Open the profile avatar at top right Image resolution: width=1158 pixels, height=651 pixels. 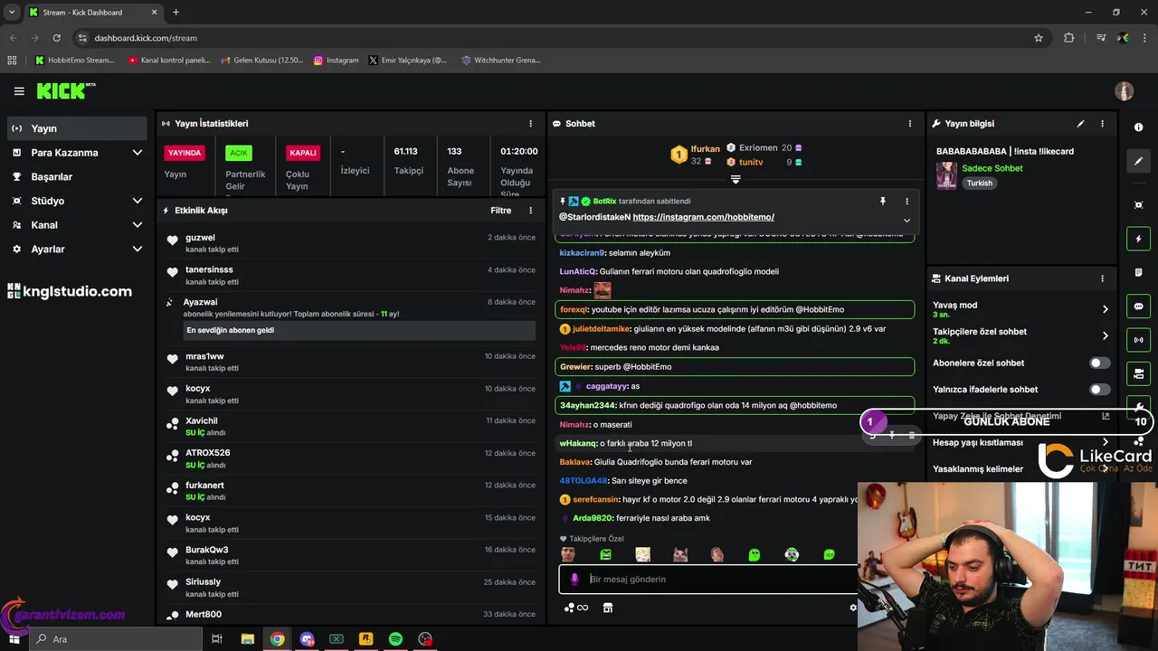pos(1124,91)
